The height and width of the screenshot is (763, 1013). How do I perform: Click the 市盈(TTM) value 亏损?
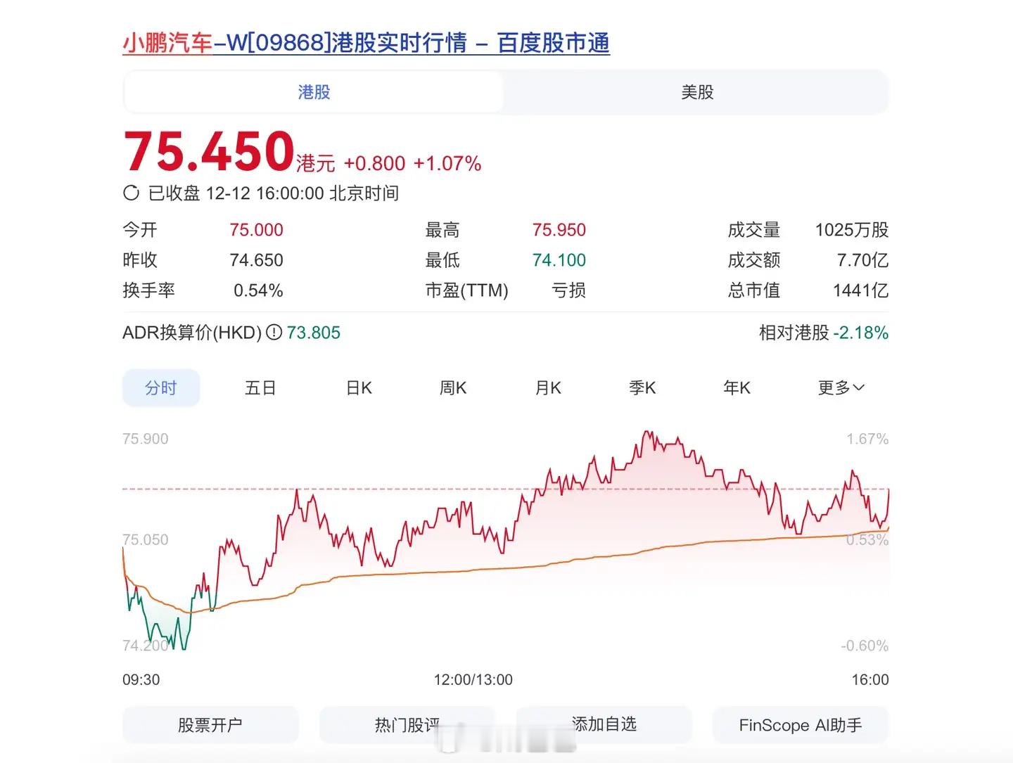click(x=568, y=290)
